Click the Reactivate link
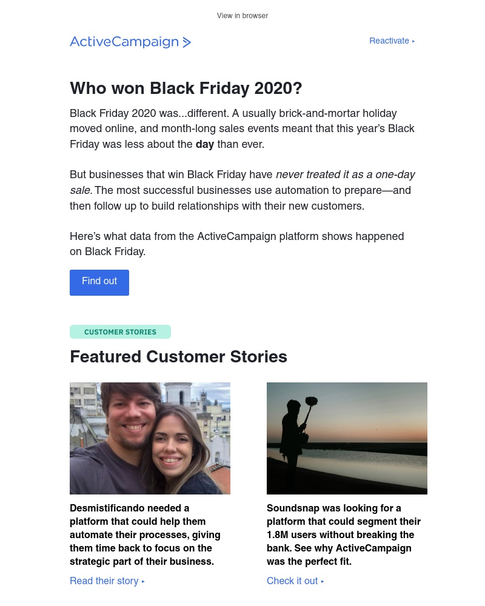Viewport: 485px width, 606px height. click(x=389, y=41)
